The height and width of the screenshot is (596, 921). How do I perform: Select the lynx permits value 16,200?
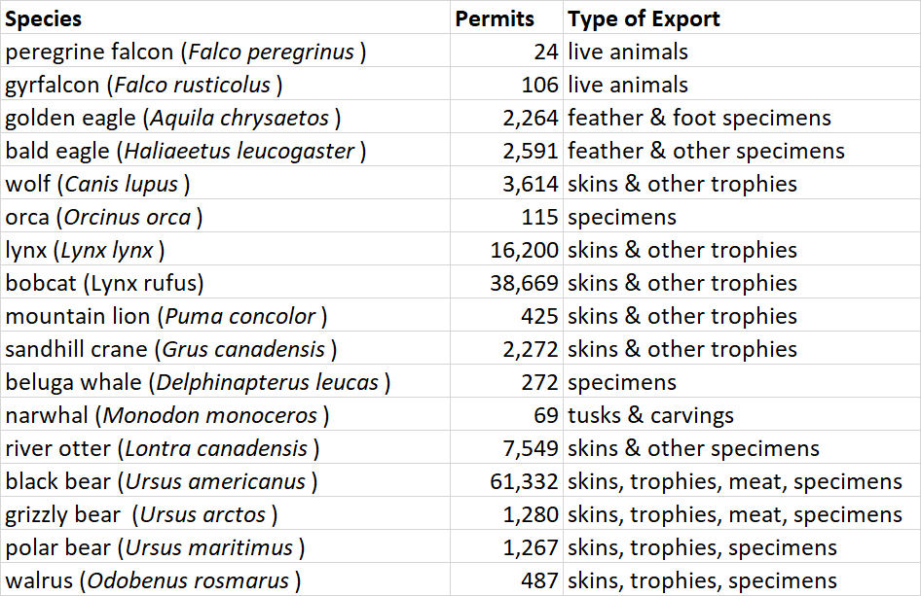[x=525, y=250]
